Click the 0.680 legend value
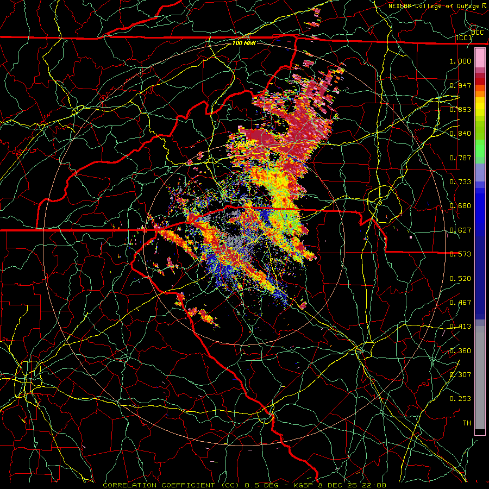This screenshot has height=489, width=489. coord(460,205)
